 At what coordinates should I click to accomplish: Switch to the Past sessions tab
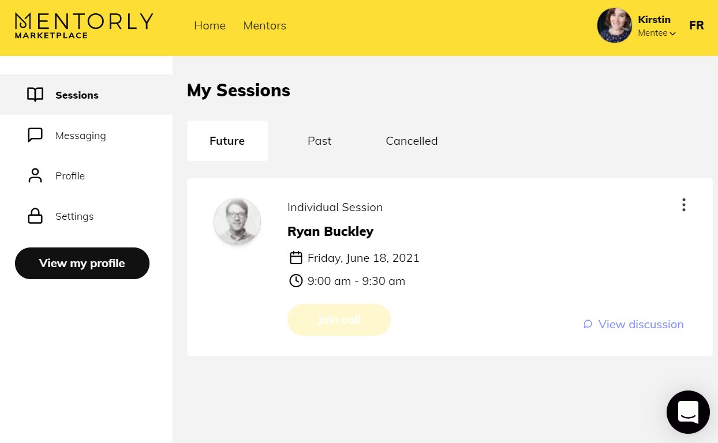319,141
